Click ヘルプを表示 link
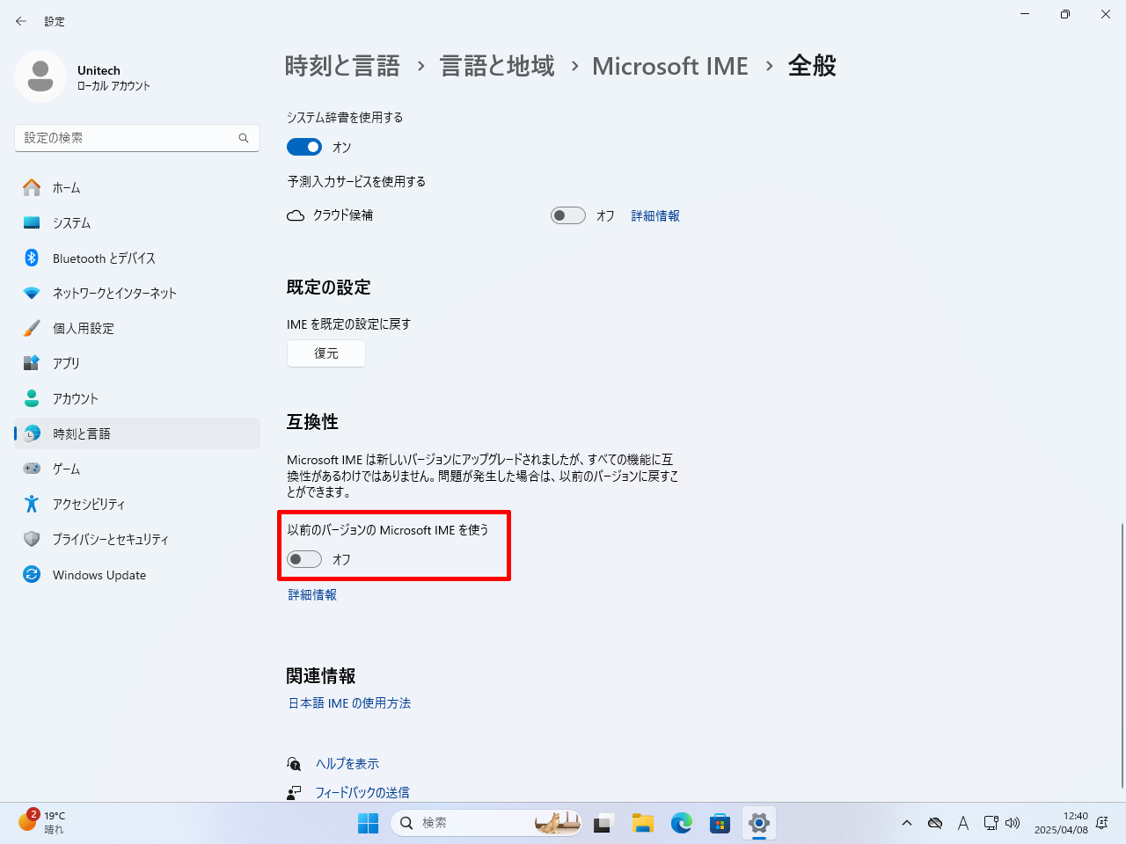The width and height of the screenshot is (1126, 844). tap(347, 764)
